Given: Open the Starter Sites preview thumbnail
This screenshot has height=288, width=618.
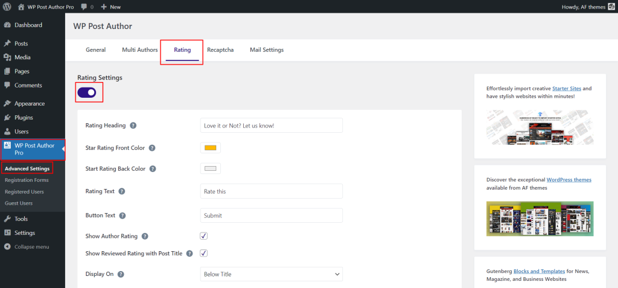Looking at the screenshot, I should [540, 127].
